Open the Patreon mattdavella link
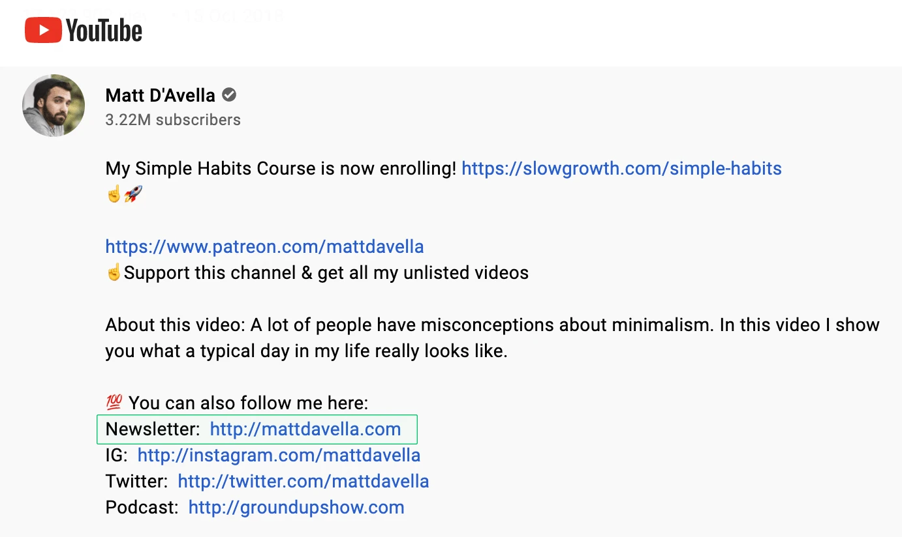 point(264,247)
